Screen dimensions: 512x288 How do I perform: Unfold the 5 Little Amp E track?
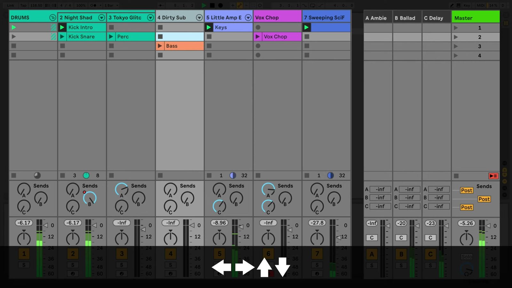(x=248, y=18)
